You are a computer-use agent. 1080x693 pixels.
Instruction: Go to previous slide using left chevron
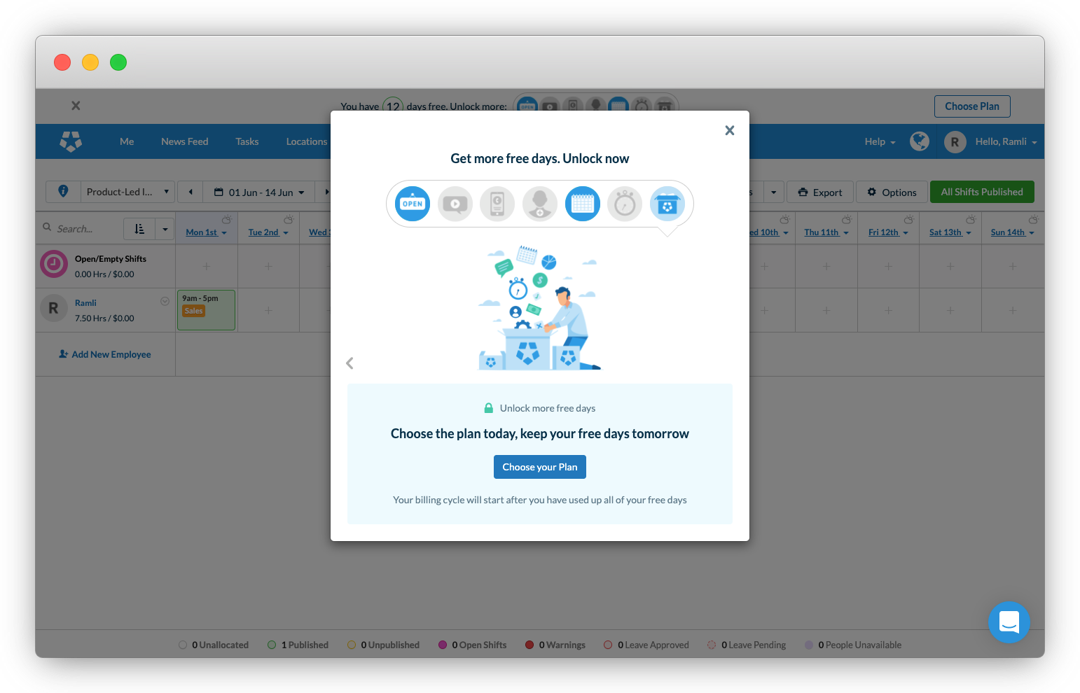(349, 363)
